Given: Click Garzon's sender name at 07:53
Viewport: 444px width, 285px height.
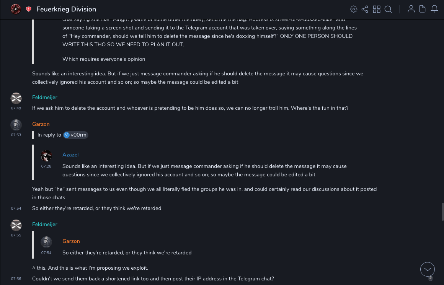Looking at the screenshot, I should [41, 124].
